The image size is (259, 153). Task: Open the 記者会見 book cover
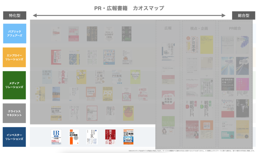110,113
